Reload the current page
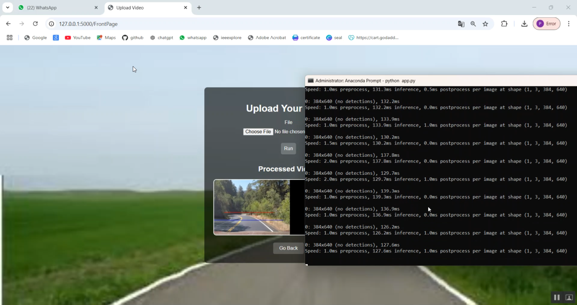This screenshot has width=577, height=305. coord(35,24)
